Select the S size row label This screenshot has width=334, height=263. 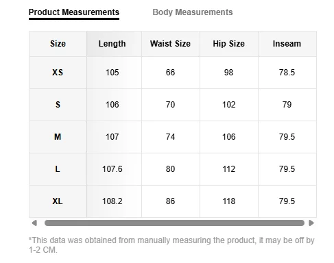tap(58, 105)
